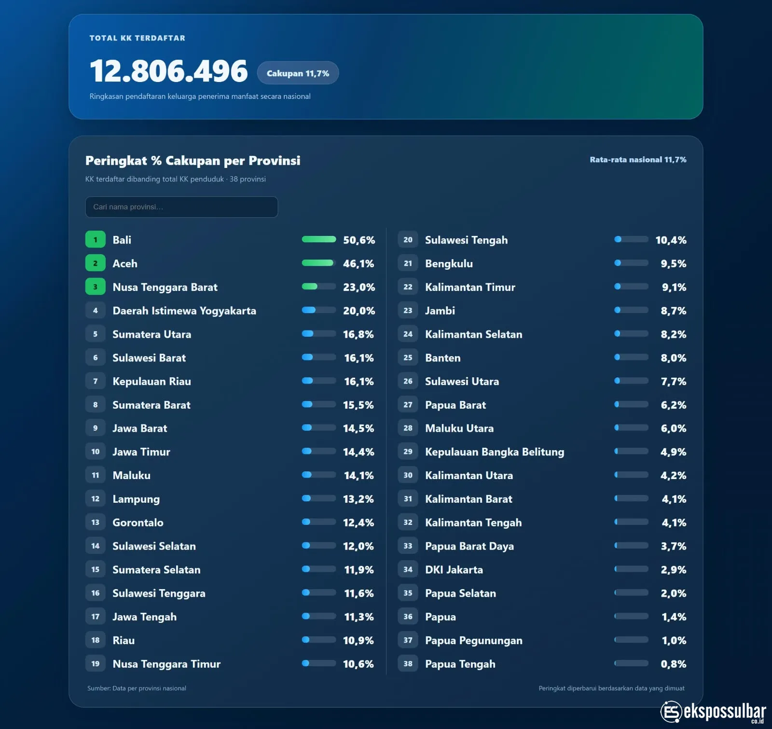Screen dimensions: 772x729
Task: Click the Cakupan 11,7% badge
Action: (298, 73)
